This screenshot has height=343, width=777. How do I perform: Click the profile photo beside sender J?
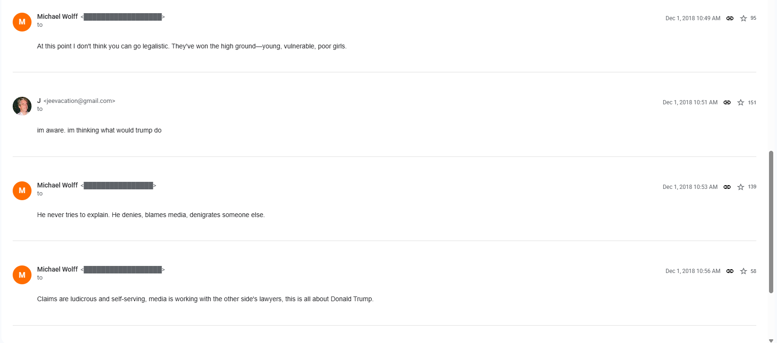point(22,106)
